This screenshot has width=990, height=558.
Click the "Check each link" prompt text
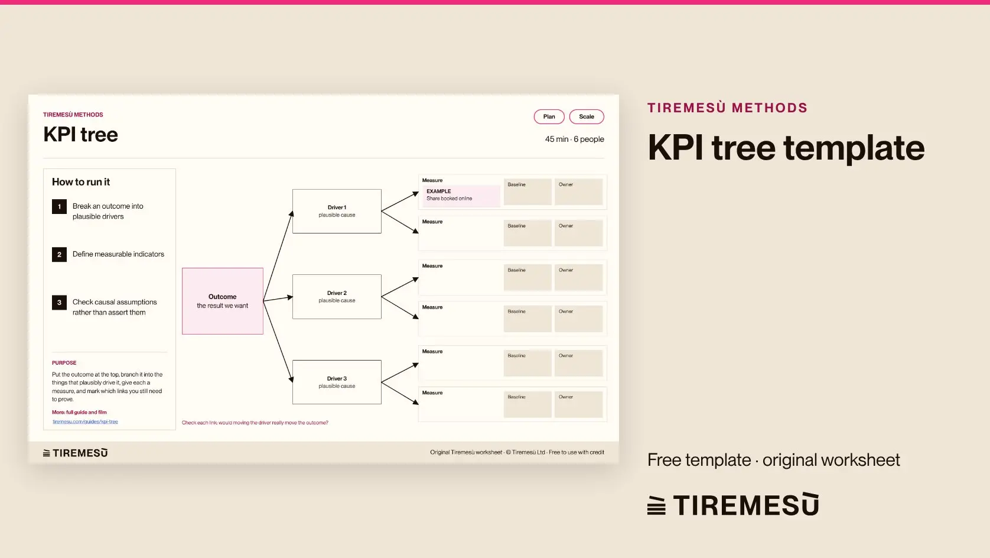[255, 423]
